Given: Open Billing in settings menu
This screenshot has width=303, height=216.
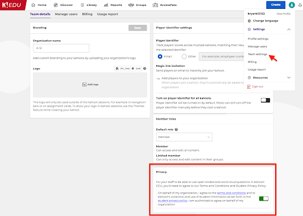Looking at the screenshot, I should [x=252, y=62].
